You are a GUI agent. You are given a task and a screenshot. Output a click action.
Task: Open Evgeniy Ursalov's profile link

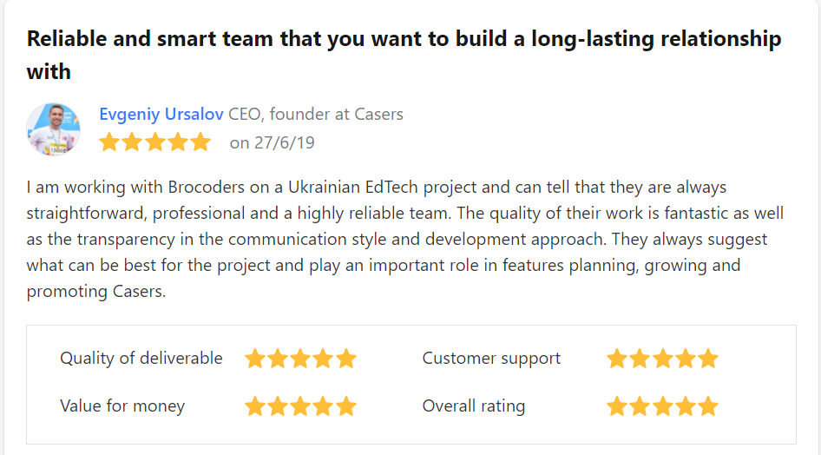161,114
